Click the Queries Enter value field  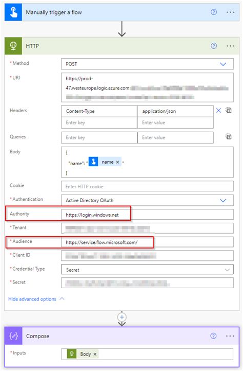[175, 137]
